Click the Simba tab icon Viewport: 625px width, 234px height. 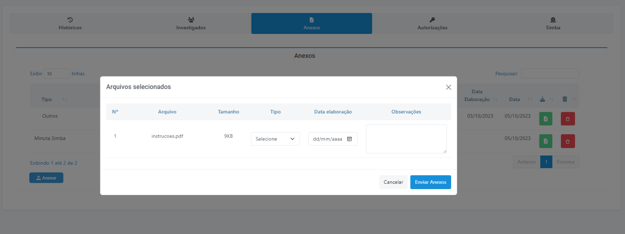coord(553,19)
